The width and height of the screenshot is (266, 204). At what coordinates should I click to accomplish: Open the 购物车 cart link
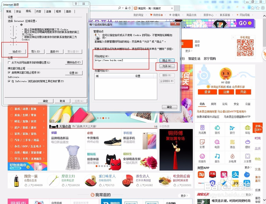tap(156, 15)
